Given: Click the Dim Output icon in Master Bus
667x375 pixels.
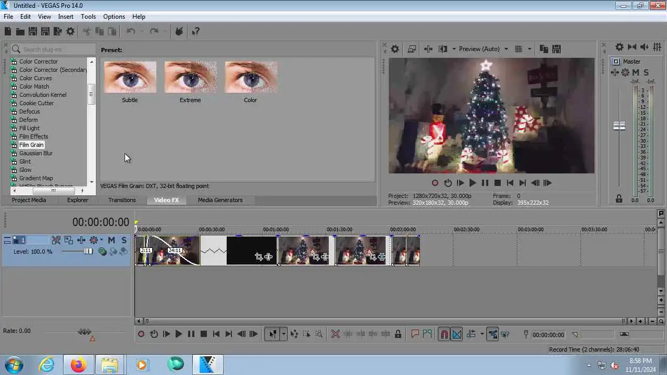Looking at the screenshot, I should [x=645, y=47].
